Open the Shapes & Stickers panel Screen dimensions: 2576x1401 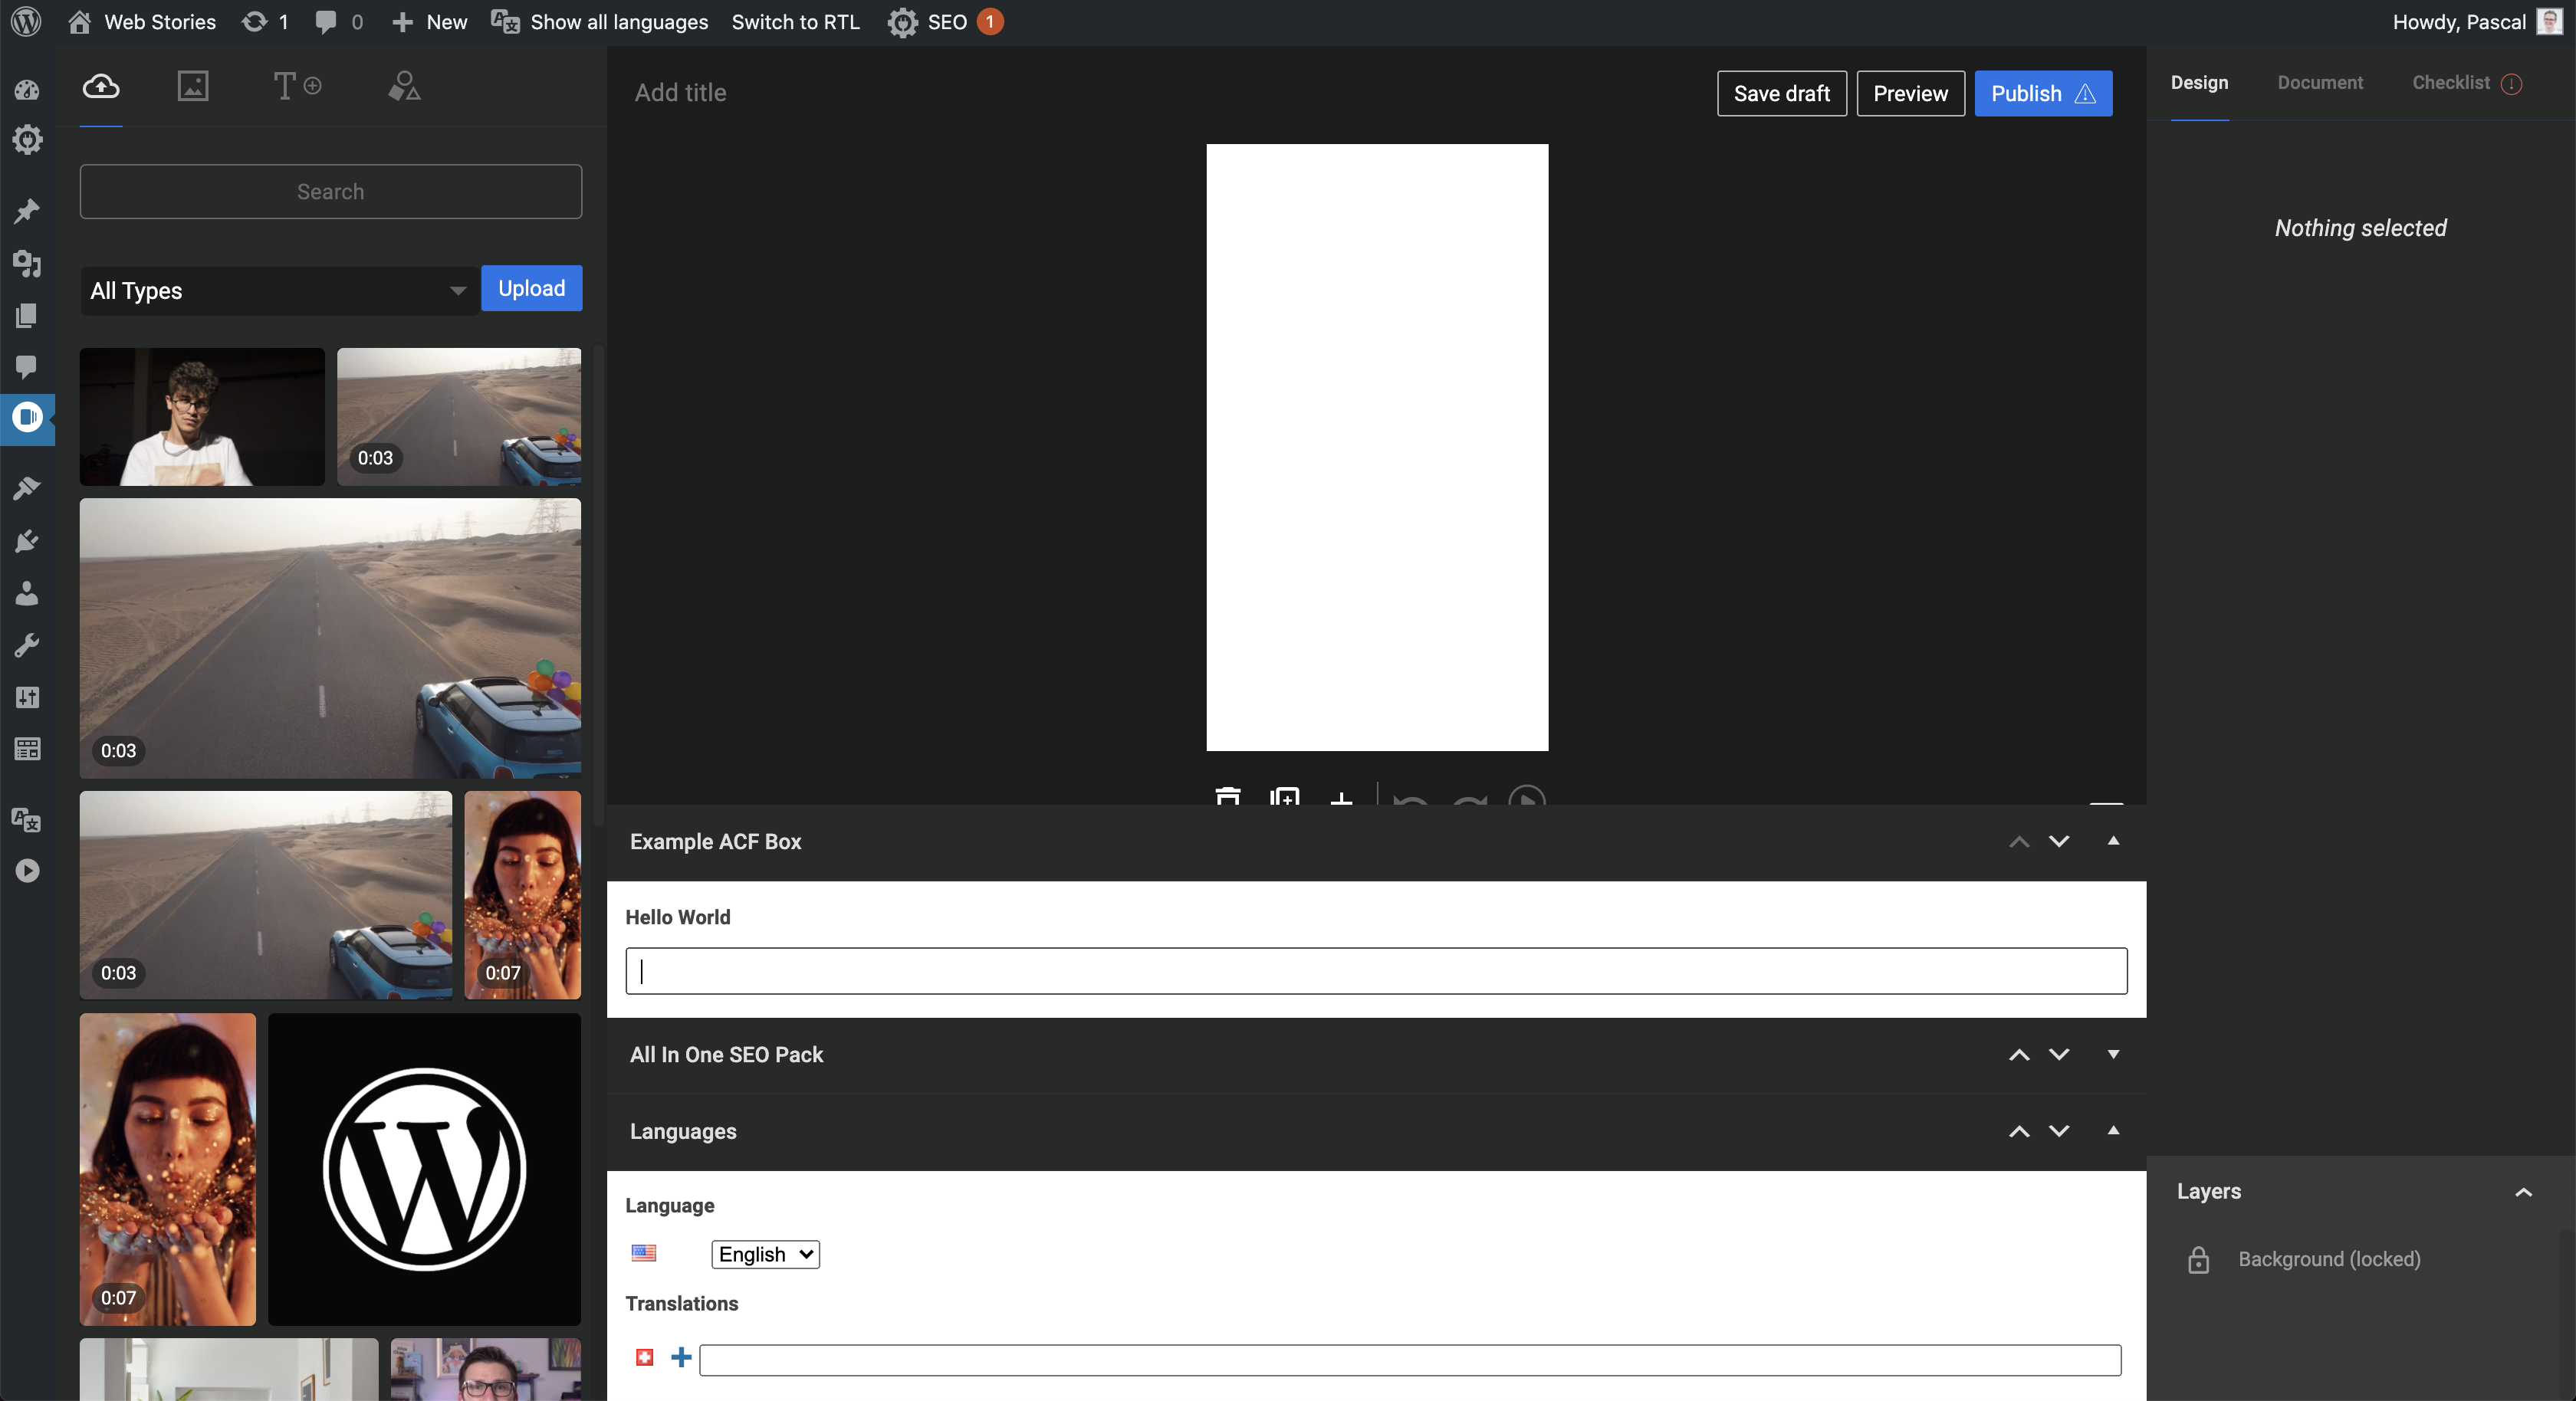coord(403,87)
